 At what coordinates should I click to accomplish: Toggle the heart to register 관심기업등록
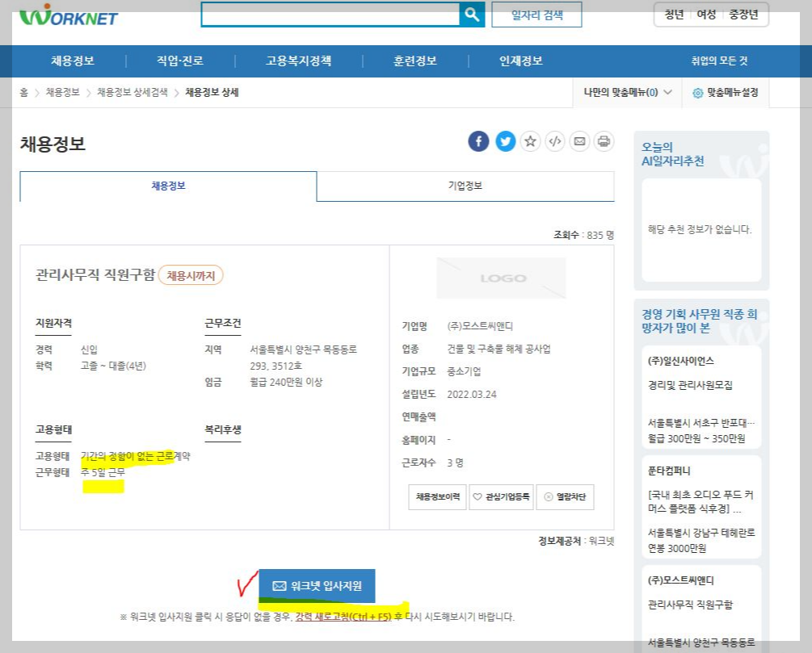coord(501,496)
